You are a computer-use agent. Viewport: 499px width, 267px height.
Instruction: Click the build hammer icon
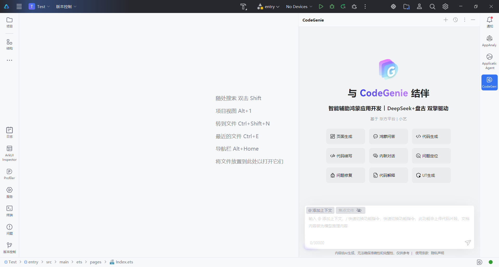(244, 6)
